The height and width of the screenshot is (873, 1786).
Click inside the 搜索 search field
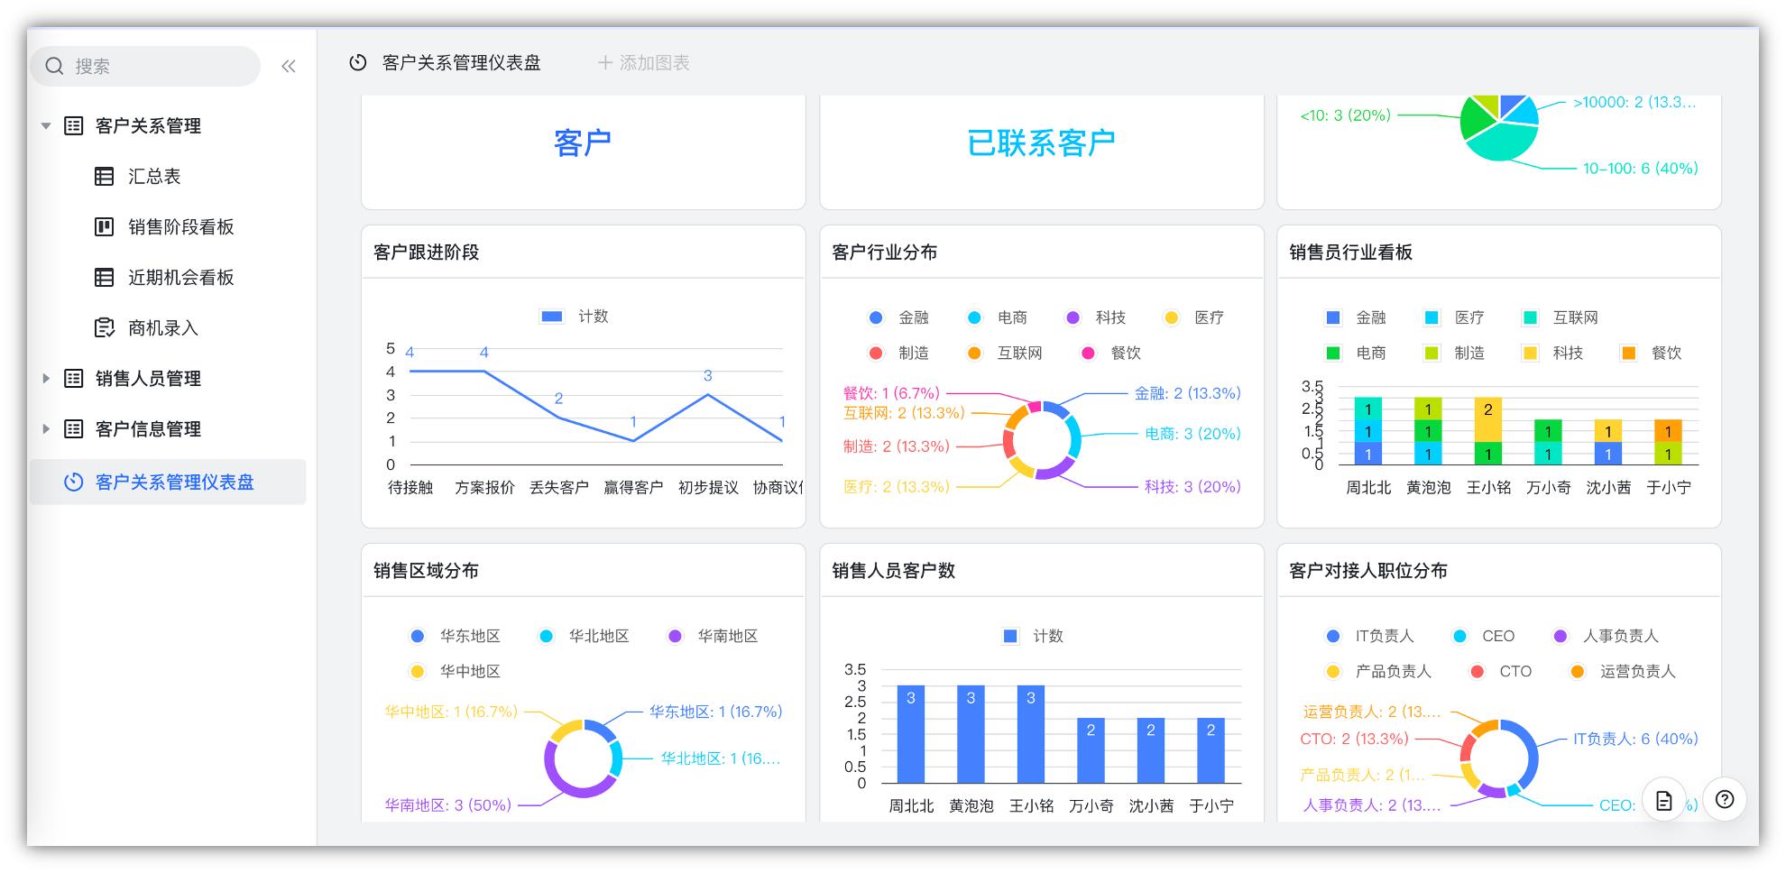[x=144, y=66]
